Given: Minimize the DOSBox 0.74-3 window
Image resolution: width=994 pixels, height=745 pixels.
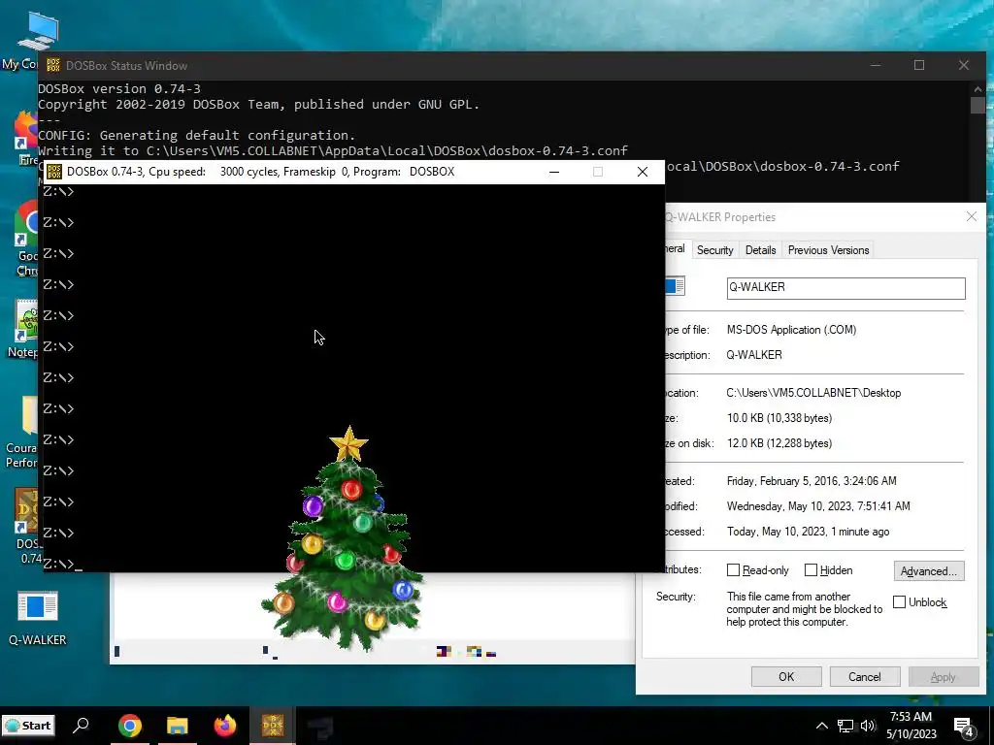Looking at the screenshot, I should [554, 172].
